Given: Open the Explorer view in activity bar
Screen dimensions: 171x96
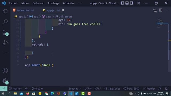Looking at the screenshot, I should tap(5, 12).
